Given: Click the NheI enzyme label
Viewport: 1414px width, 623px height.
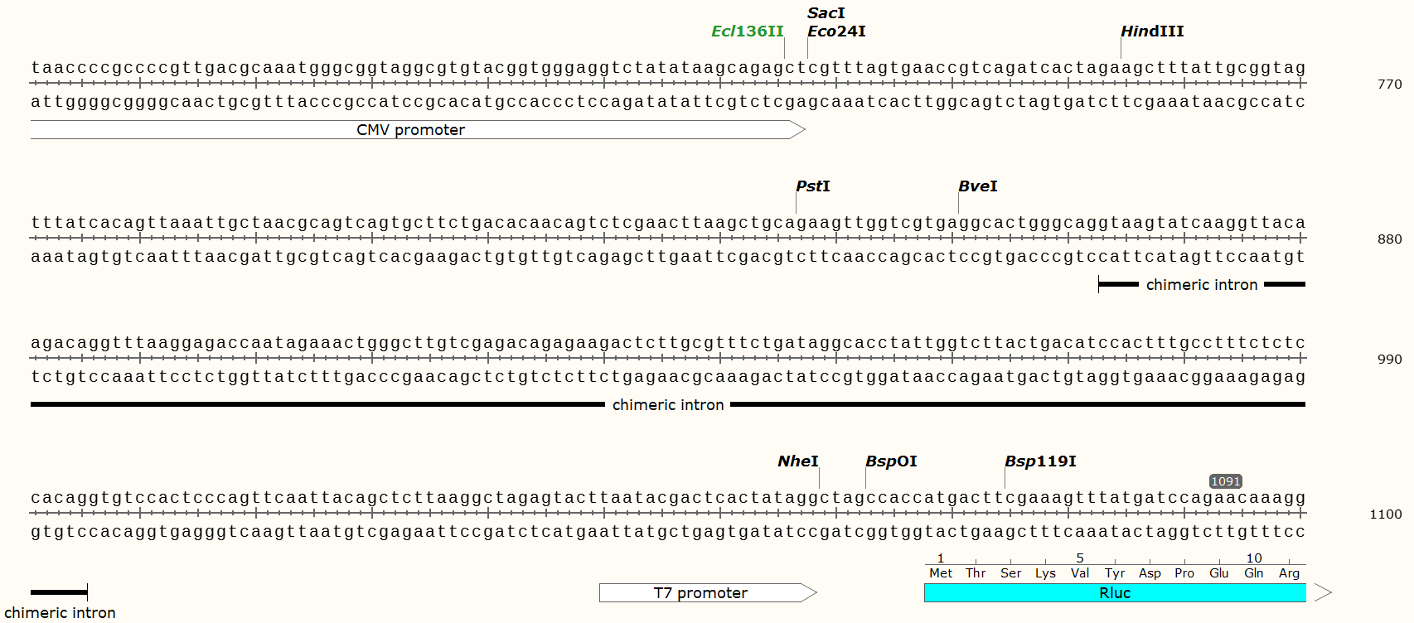Looking at the screenshot, I should pos(797,461).
